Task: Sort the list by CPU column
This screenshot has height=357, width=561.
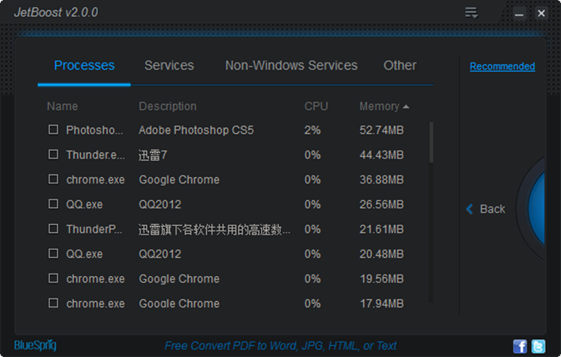Action: tap(316, 107)
